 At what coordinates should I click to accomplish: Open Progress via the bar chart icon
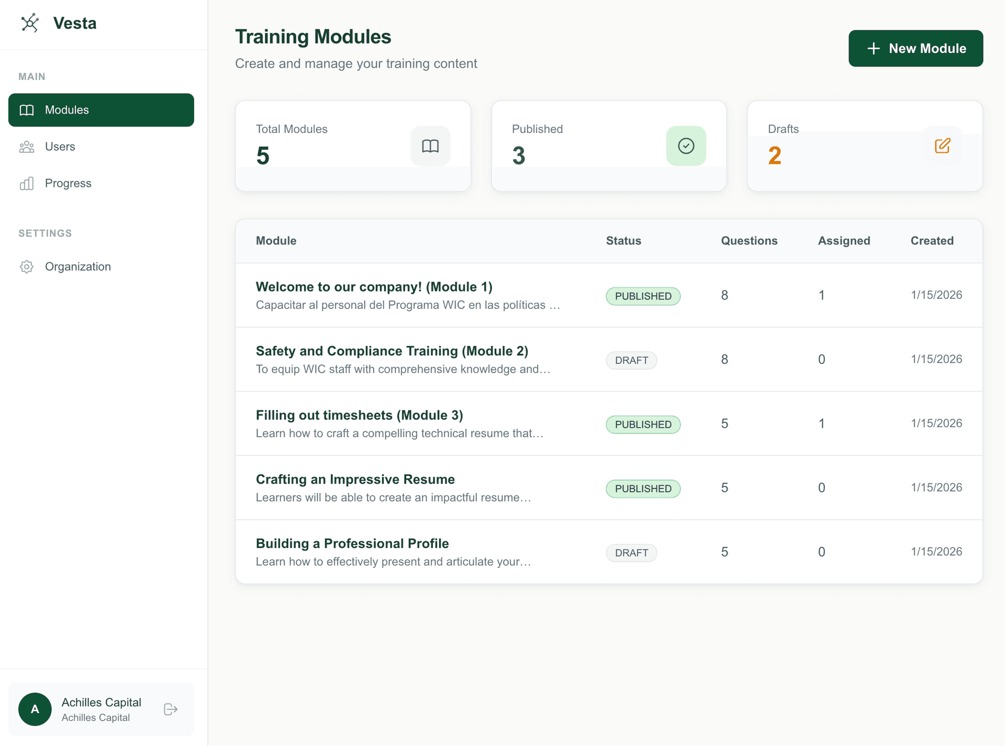tap(27, 183)
